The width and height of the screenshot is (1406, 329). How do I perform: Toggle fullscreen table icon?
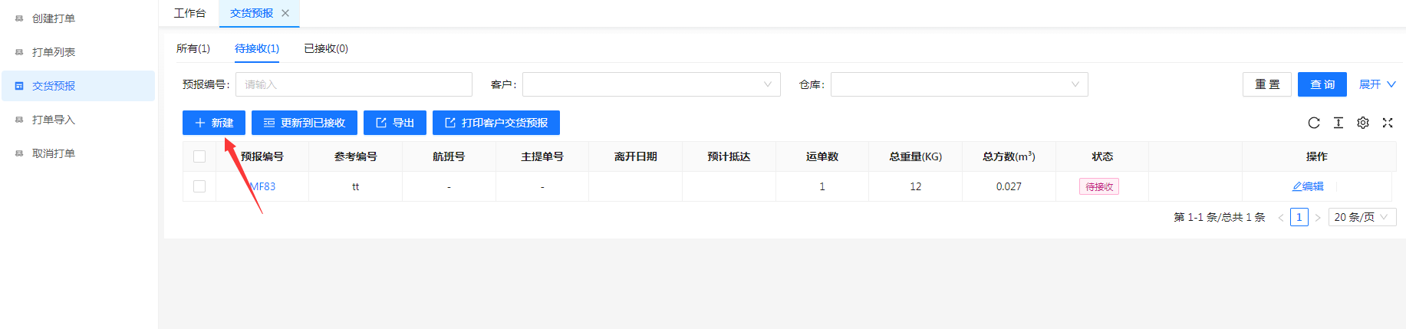(1387, 123)
